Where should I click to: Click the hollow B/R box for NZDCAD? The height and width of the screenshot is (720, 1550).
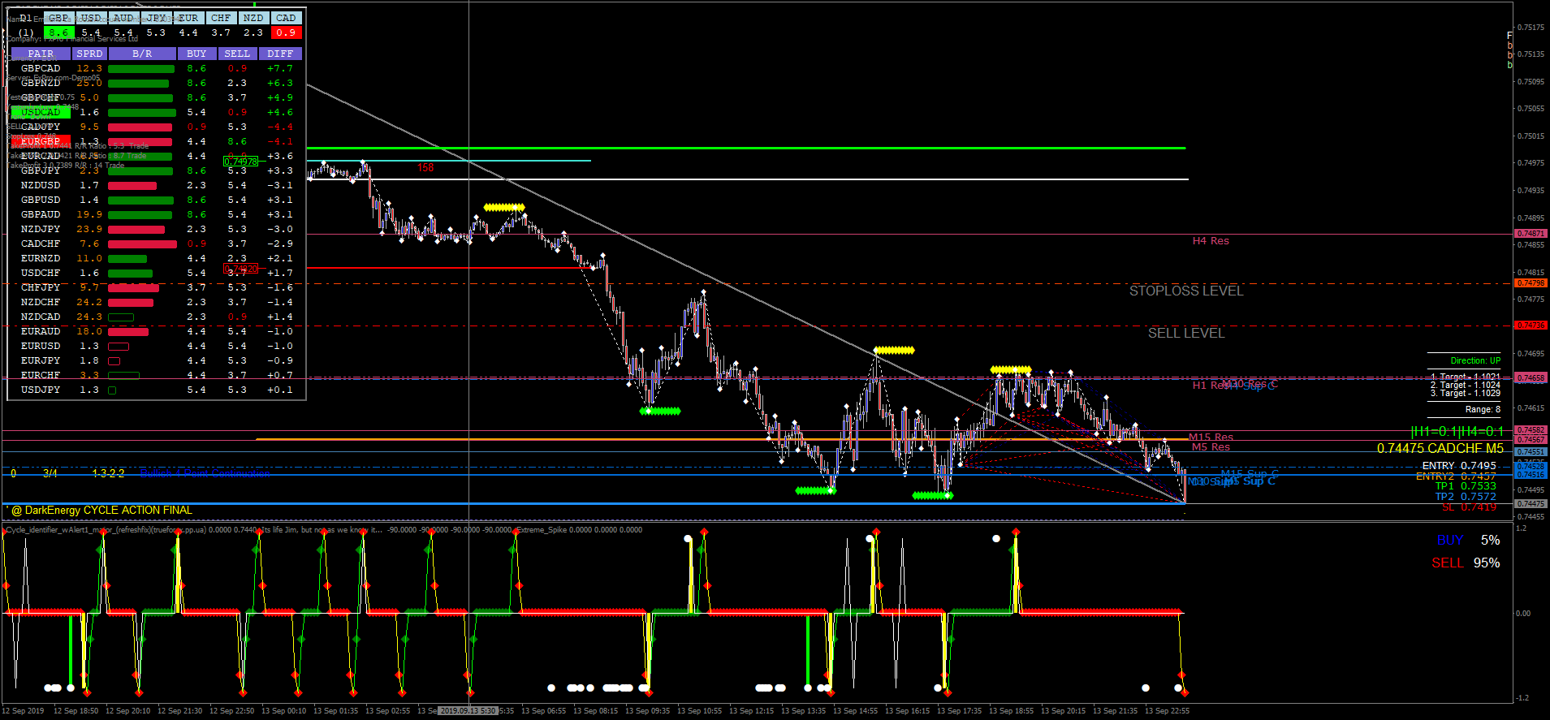pyautogui.click(x=121, y=317)
